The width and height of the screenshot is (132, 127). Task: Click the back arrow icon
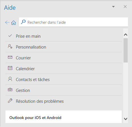point(7,23)
